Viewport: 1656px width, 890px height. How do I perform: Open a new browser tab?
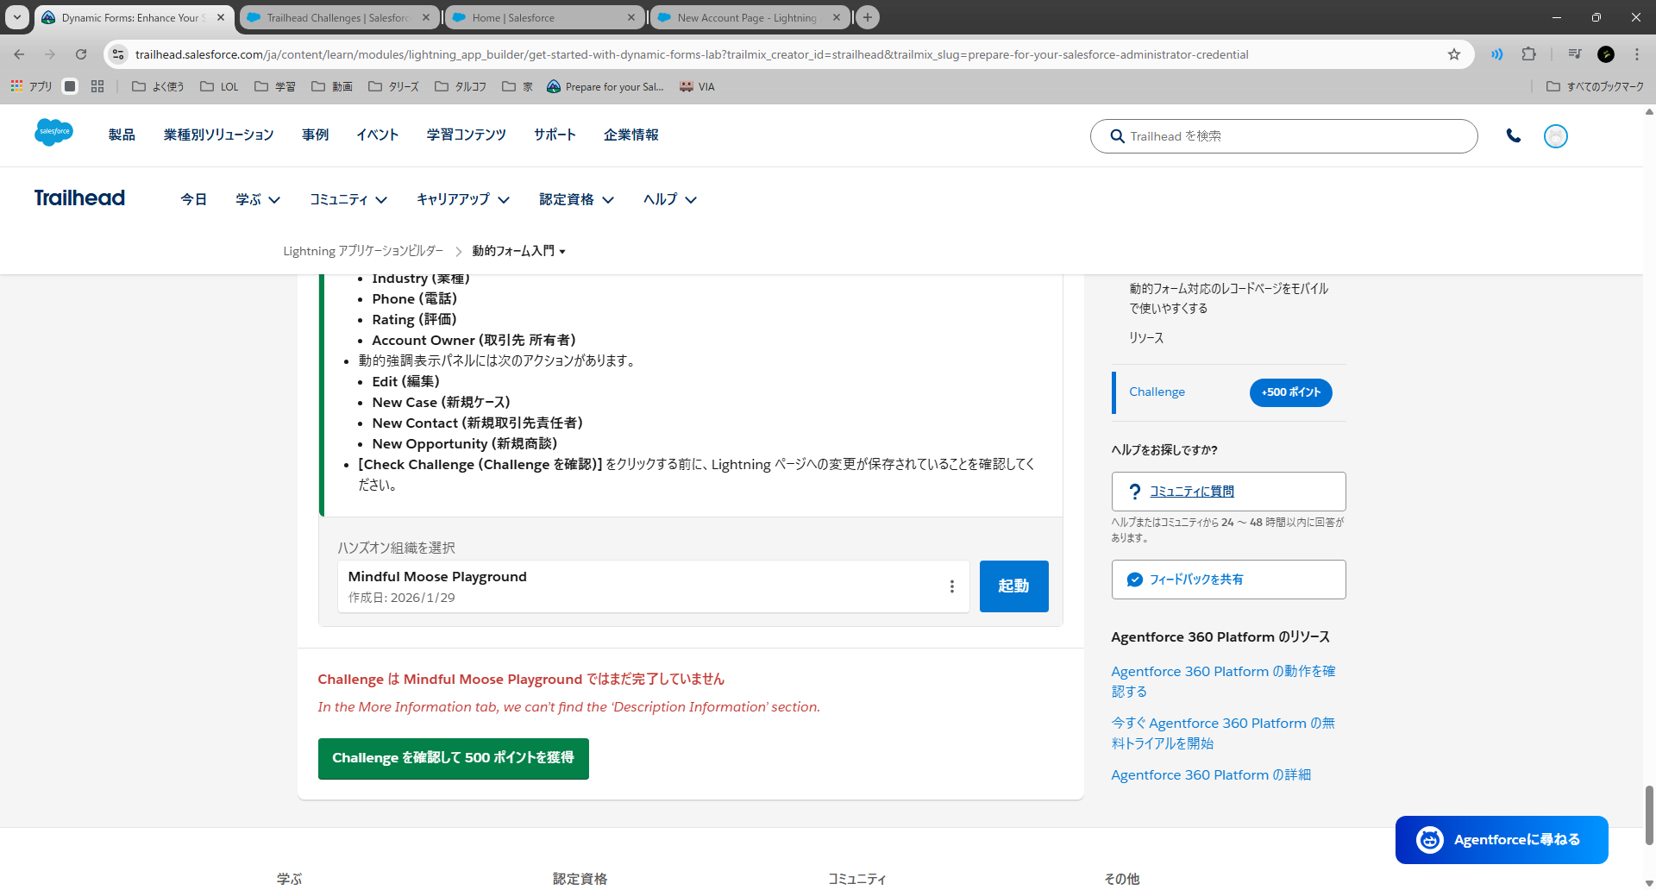click(x=868, y=17)
